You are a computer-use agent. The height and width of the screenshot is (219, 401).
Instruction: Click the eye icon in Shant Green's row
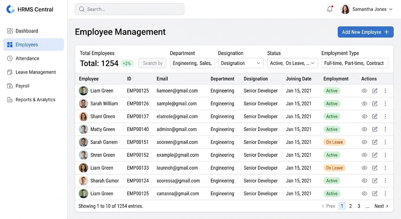coord(364,116)
